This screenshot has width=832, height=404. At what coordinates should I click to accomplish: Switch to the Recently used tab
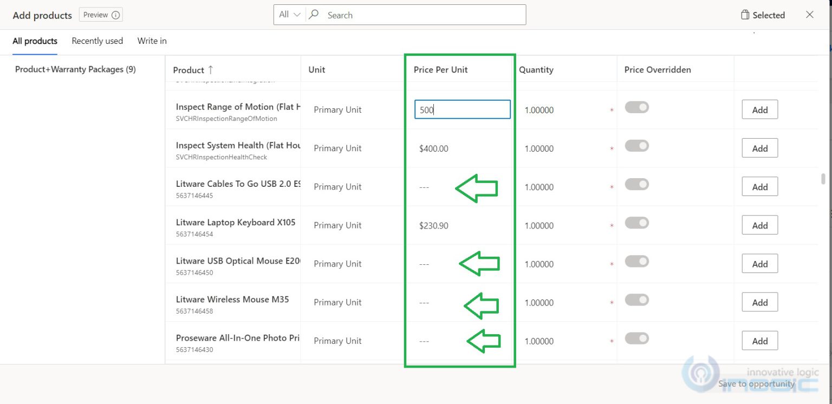[97, 41]
